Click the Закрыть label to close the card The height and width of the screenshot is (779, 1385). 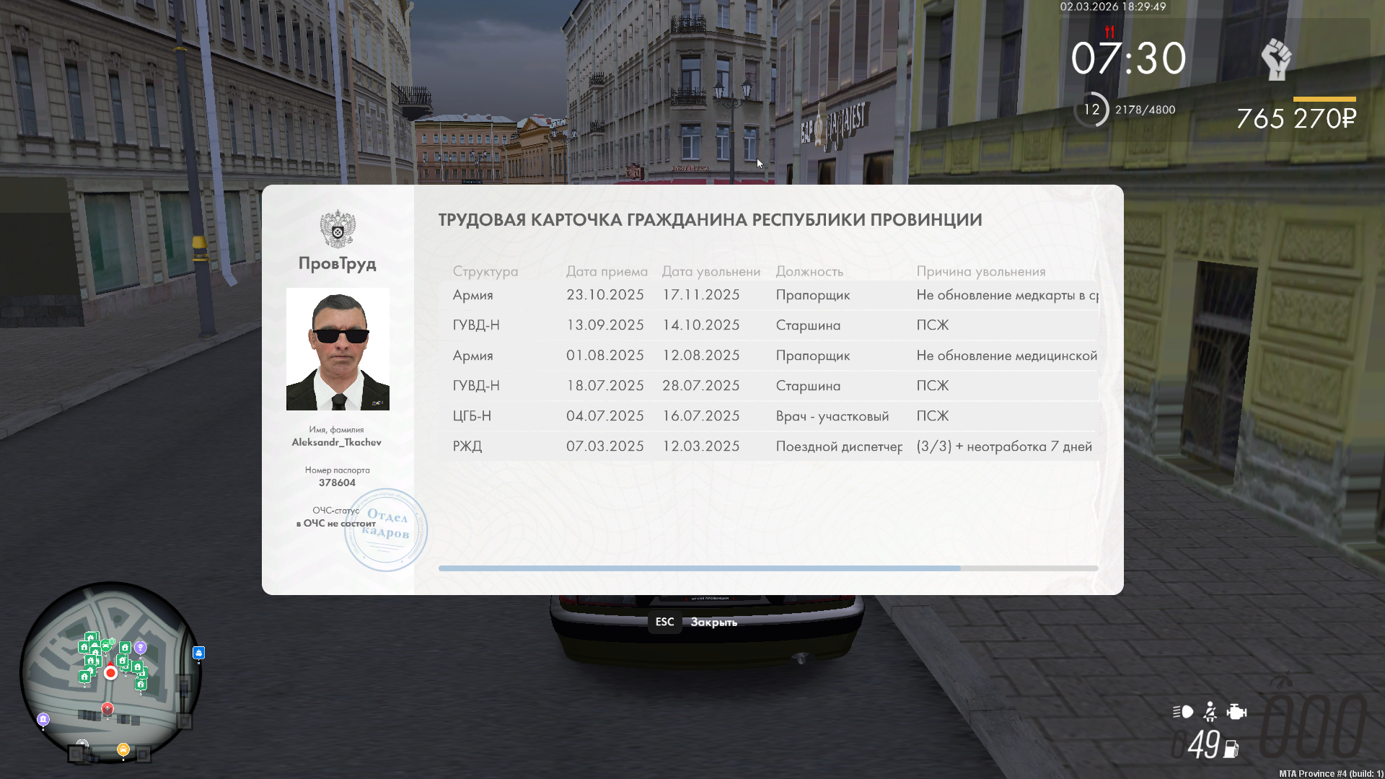tap(713, 622)
